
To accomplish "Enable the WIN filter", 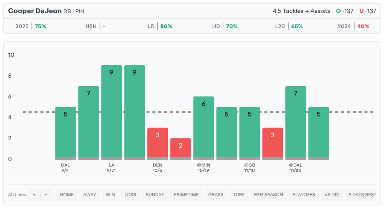I will pyautogui.click(x=111, y=195).
